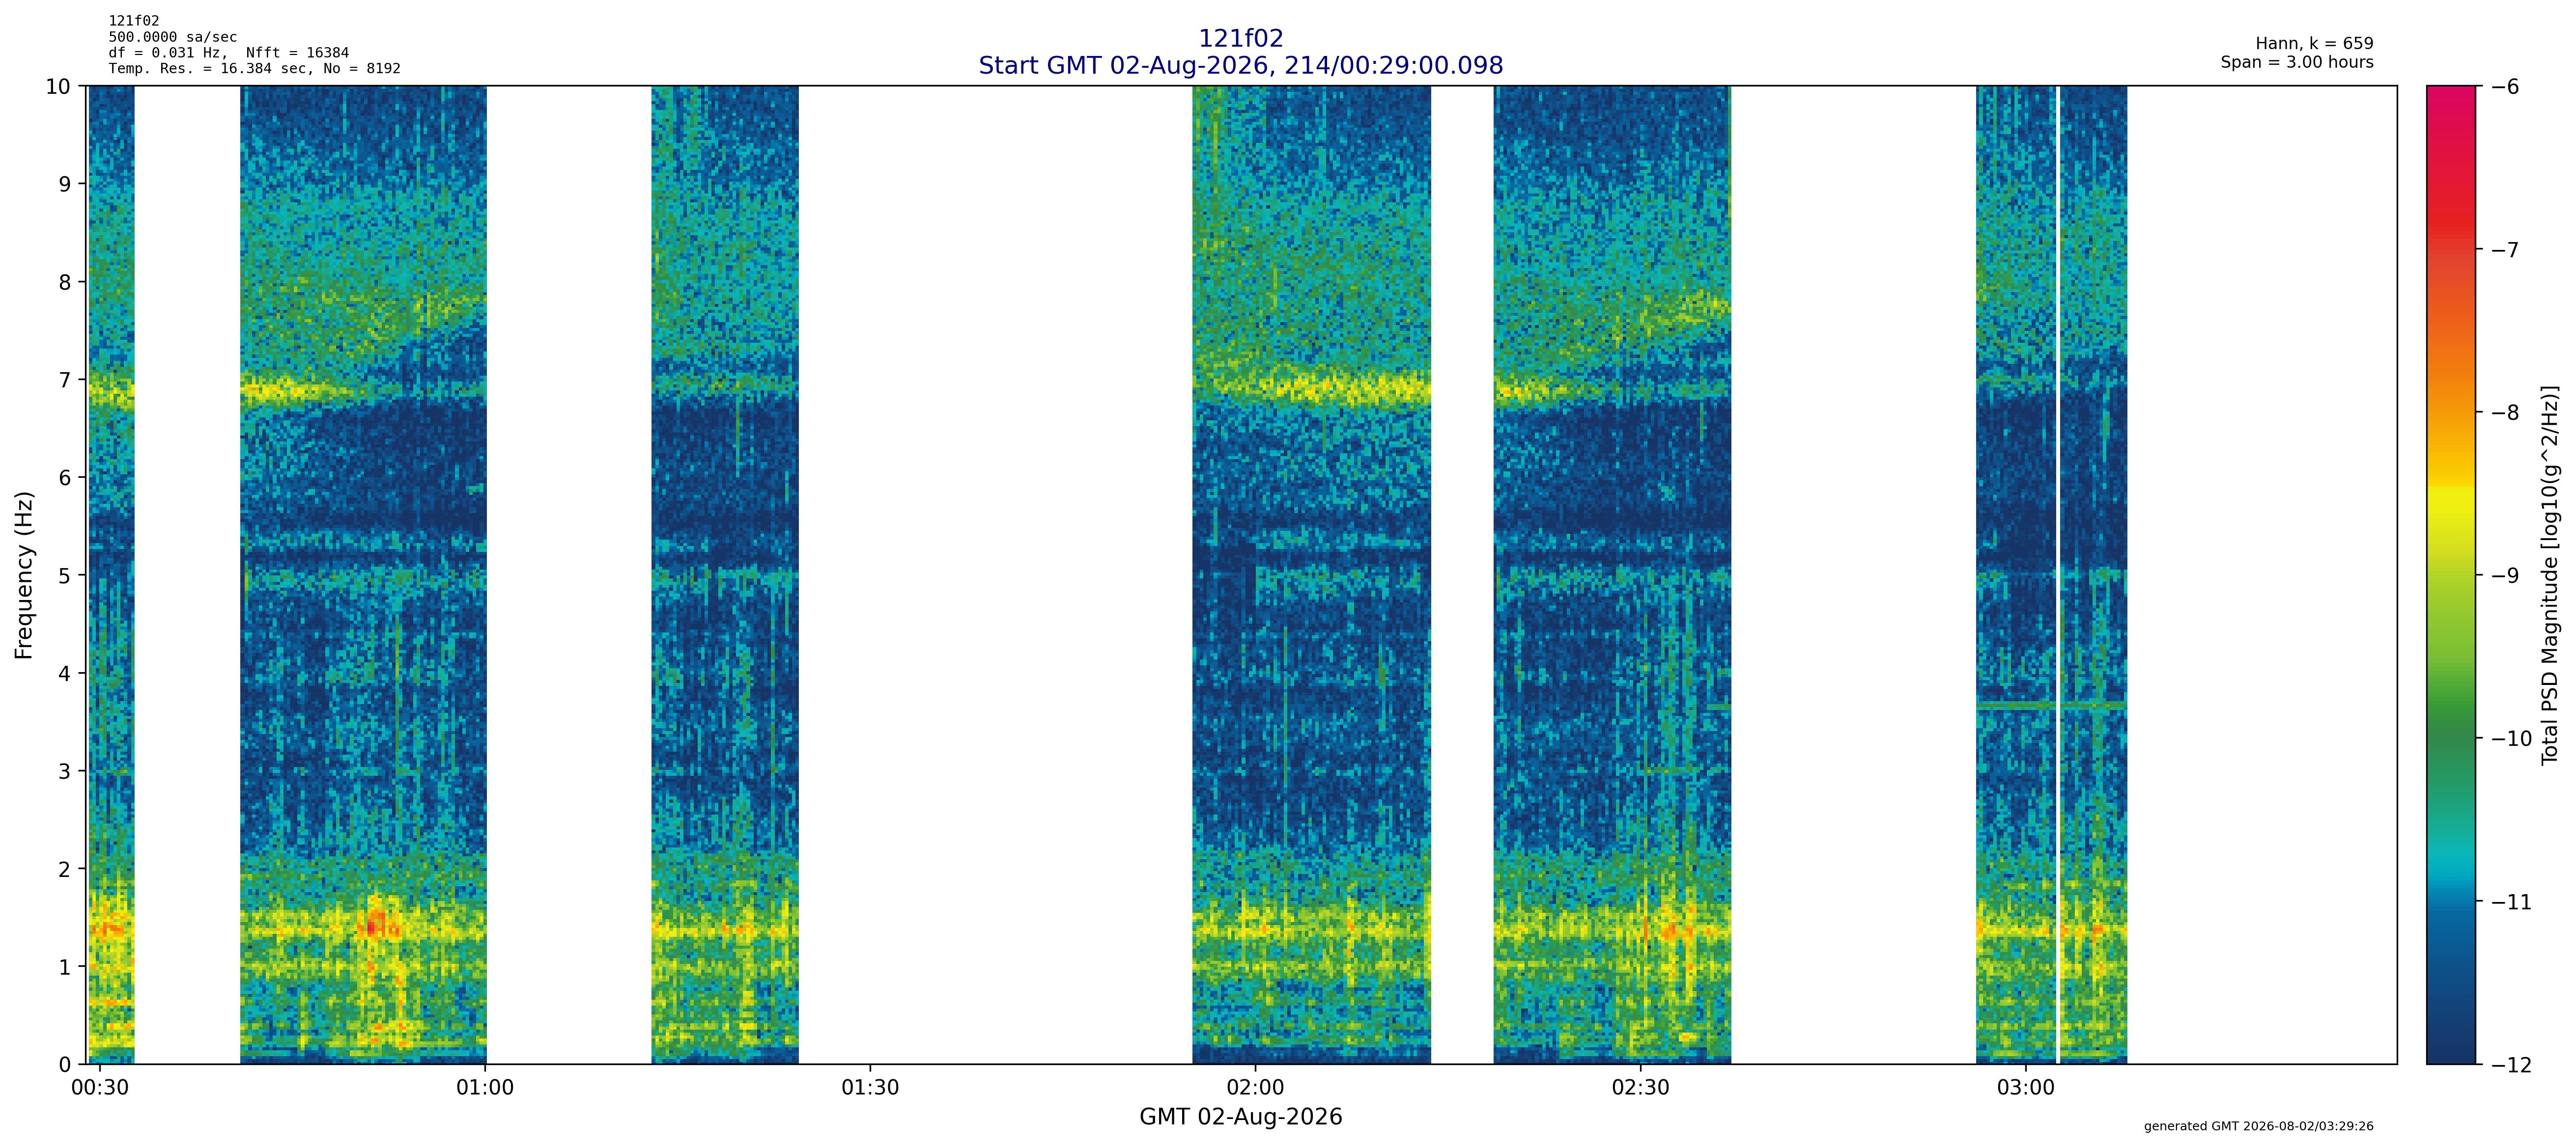Select the frequency axis tick label "4"

tap(65, 673)
